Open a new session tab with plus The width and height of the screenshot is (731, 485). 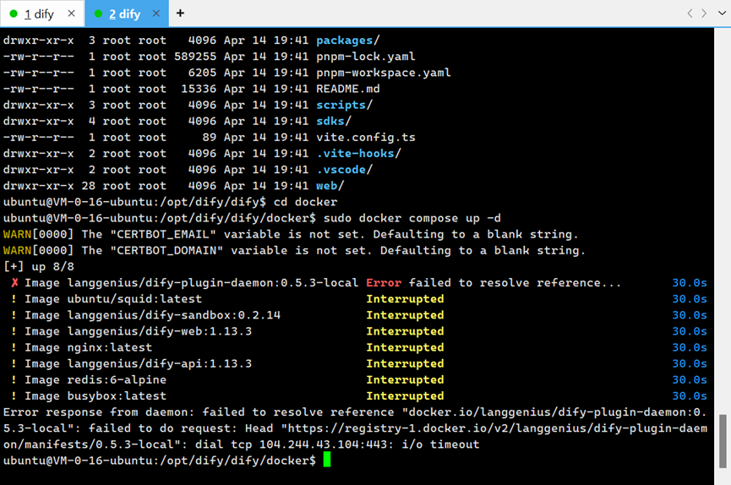pos(180,13)
